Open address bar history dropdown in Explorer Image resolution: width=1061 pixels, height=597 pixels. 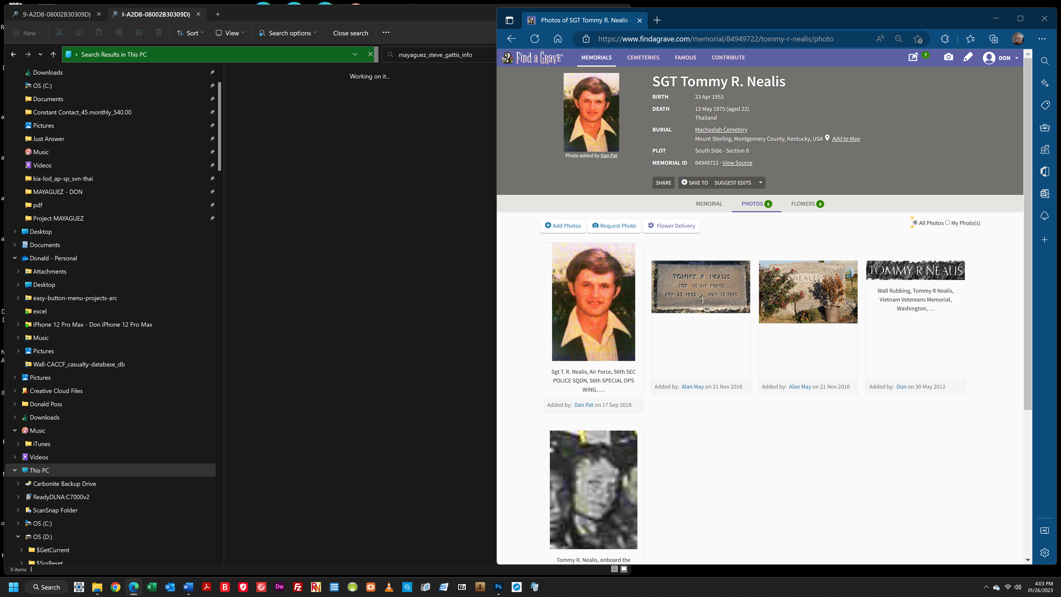coord(354,54)
